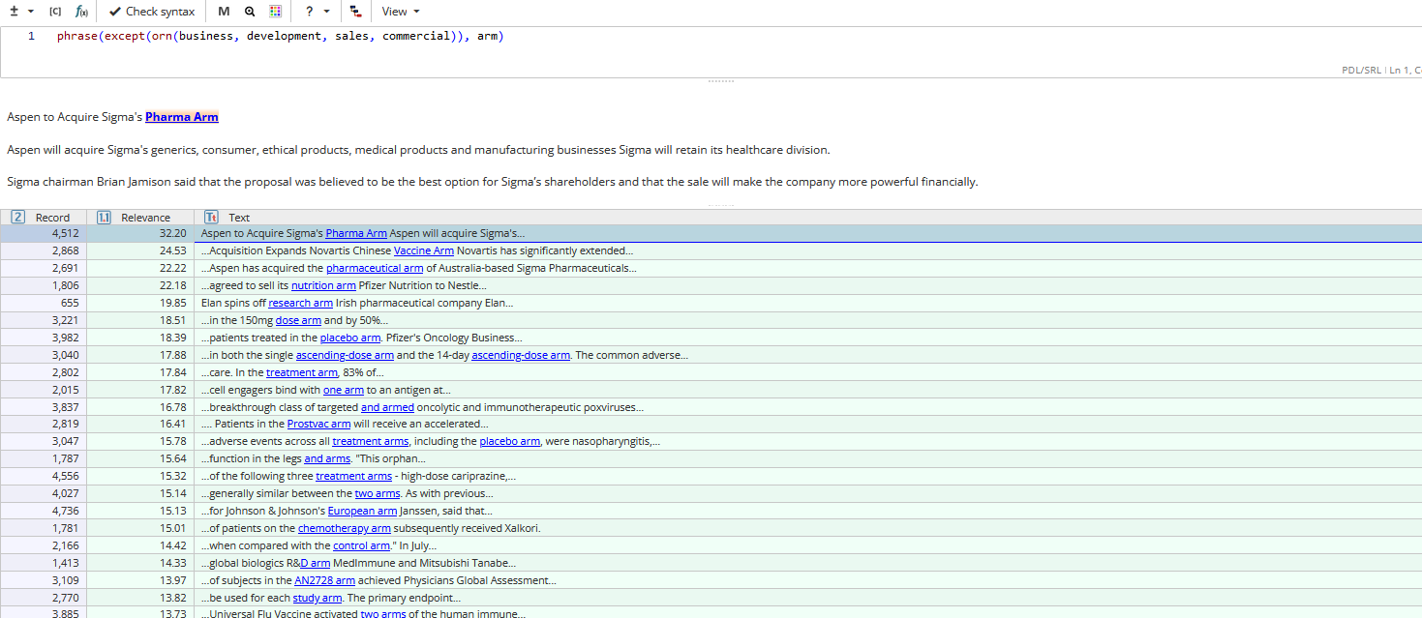This screenshot has width=1422, height=618.
Task: Click the [C] bracket toolbar icon
Action: [55, 12]
